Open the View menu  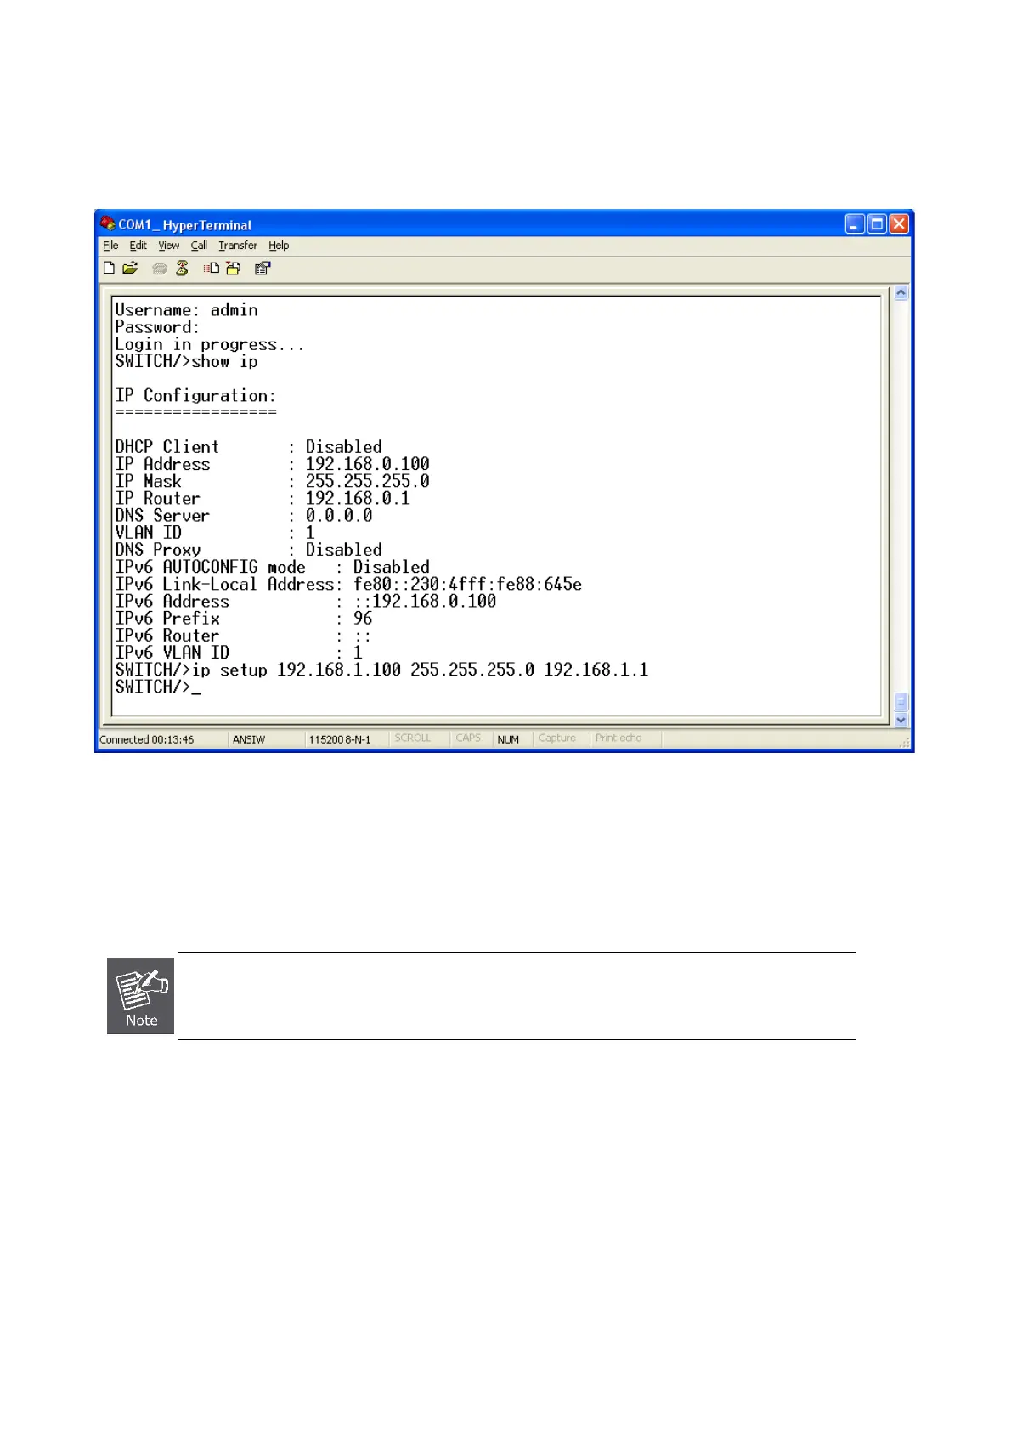point(168,246)
